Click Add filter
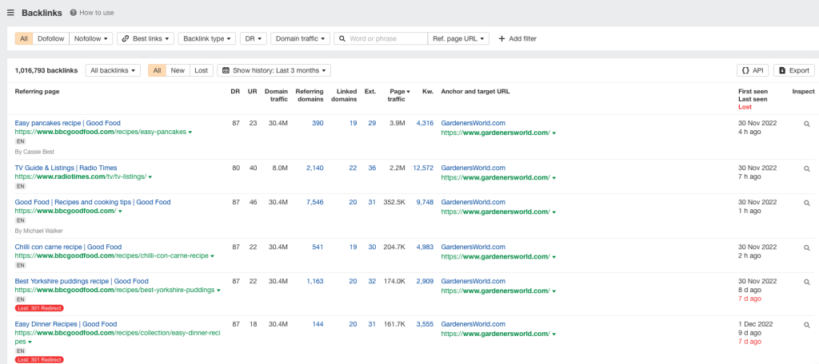Viewport: 819px width, 364px height. tap(517, 38)
